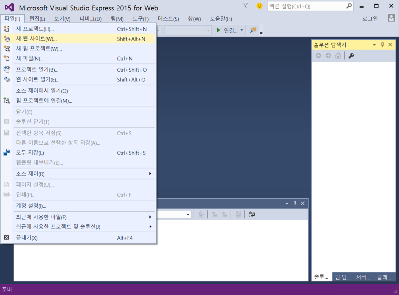399x295 pixels.
Task: Toggle auto-hide pin on 솔루션 탐색기
Action: coord(382,44)
